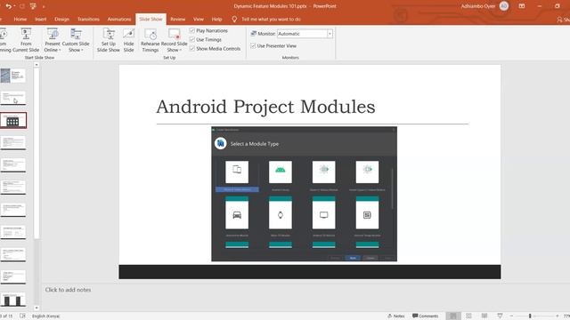Click Android library module icon in picture
The image size is (570, 320).
tap(281, 172)
